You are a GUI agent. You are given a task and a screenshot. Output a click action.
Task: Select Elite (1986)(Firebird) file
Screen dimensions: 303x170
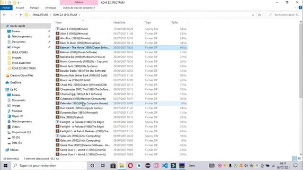71,117
